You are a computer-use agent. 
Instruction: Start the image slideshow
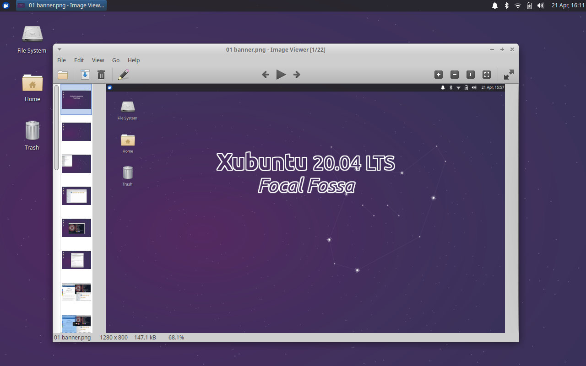(x=281, y=74)
